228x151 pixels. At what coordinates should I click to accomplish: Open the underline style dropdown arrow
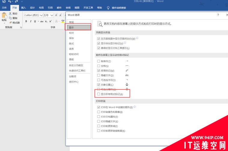38,21
